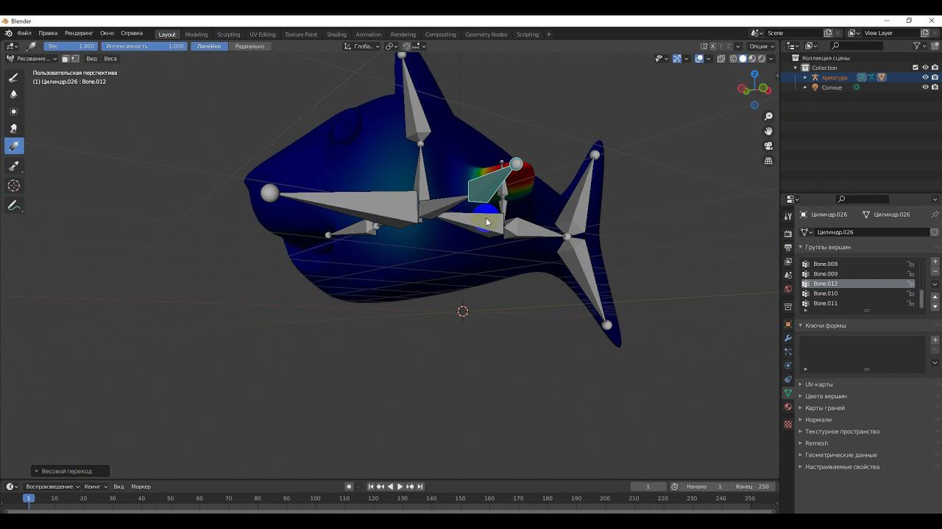Open the Рендеринг menu
Image resolution: width=942 pixels, height=529 pixels.
(78, 33)
